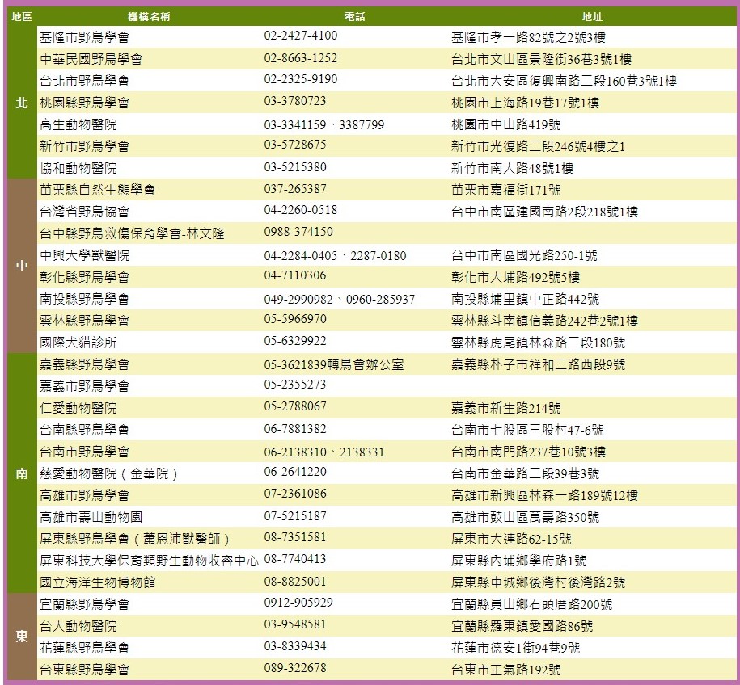
Task: Click 苗栗縣自然生態學會 name
Action: coord(98,190)
